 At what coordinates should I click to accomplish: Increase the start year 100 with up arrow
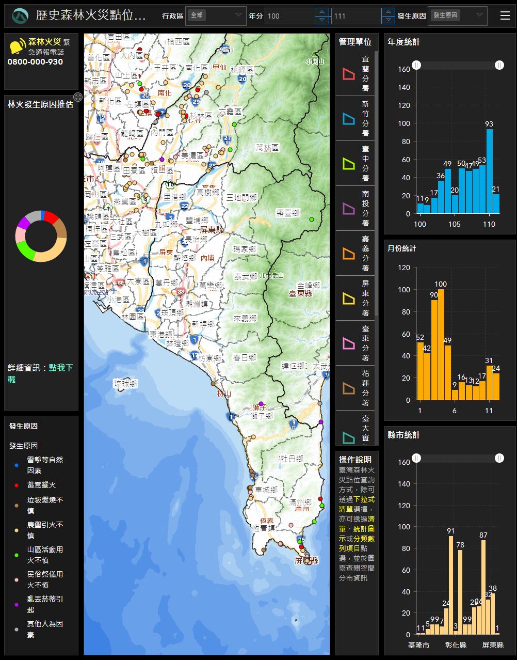[321, 12]
